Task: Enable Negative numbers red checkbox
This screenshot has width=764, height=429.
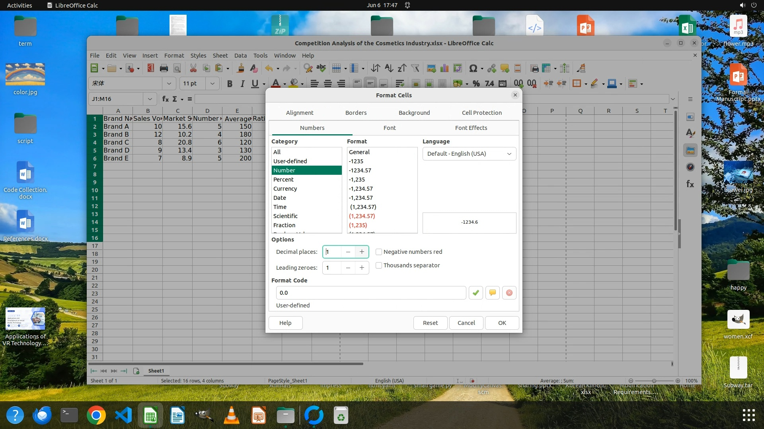Action: pyautogui.click(x=379, y=252)
